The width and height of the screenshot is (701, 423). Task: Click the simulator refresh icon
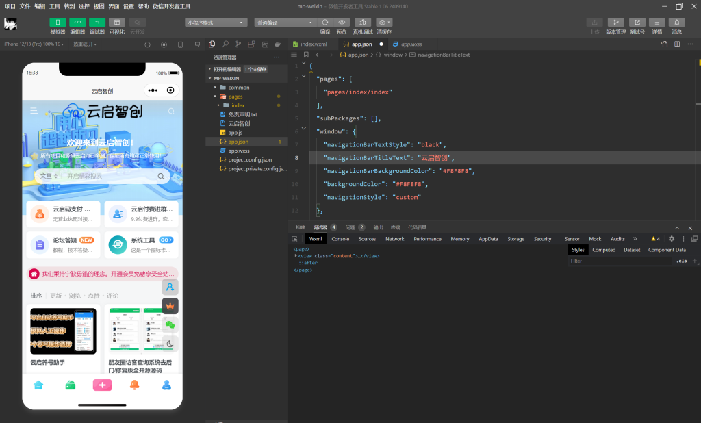coord(148,44)
